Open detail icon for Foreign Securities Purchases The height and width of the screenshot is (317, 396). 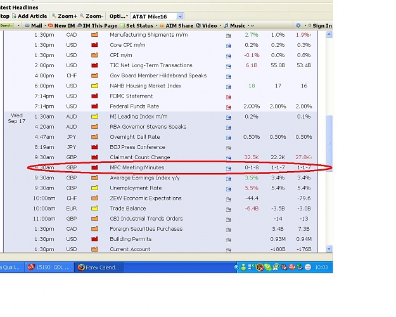(228, 230)
